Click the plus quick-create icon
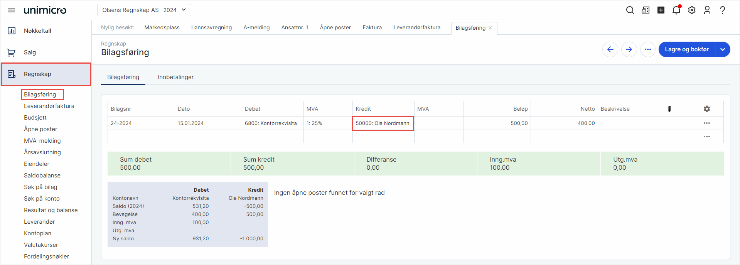 tap(661, 10)
